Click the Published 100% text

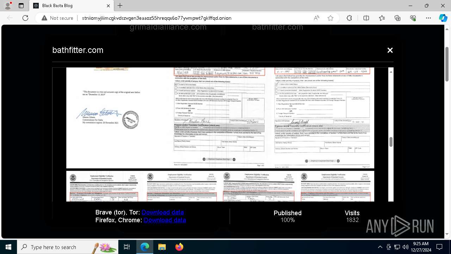(288, 216)
